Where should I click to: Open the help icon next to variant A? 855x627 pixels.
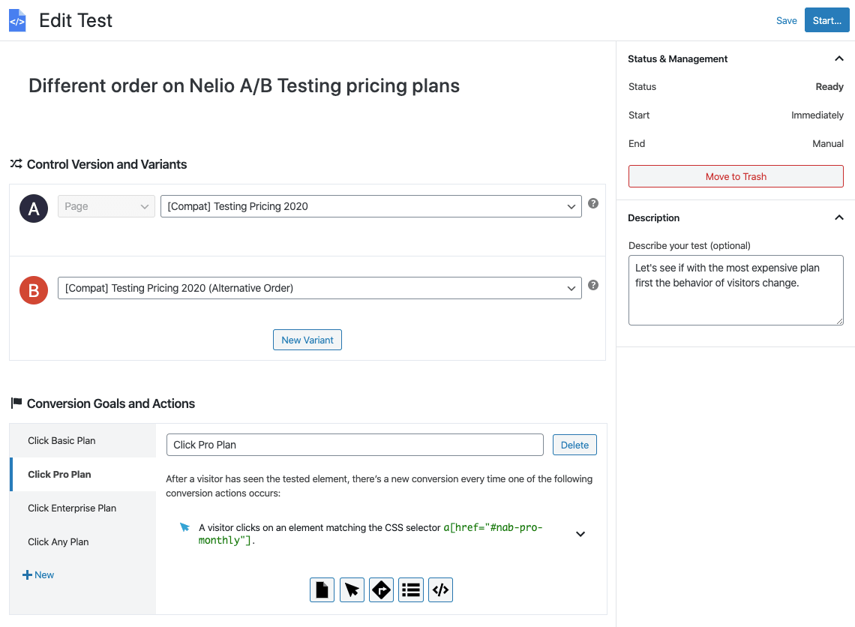(592, 202)
